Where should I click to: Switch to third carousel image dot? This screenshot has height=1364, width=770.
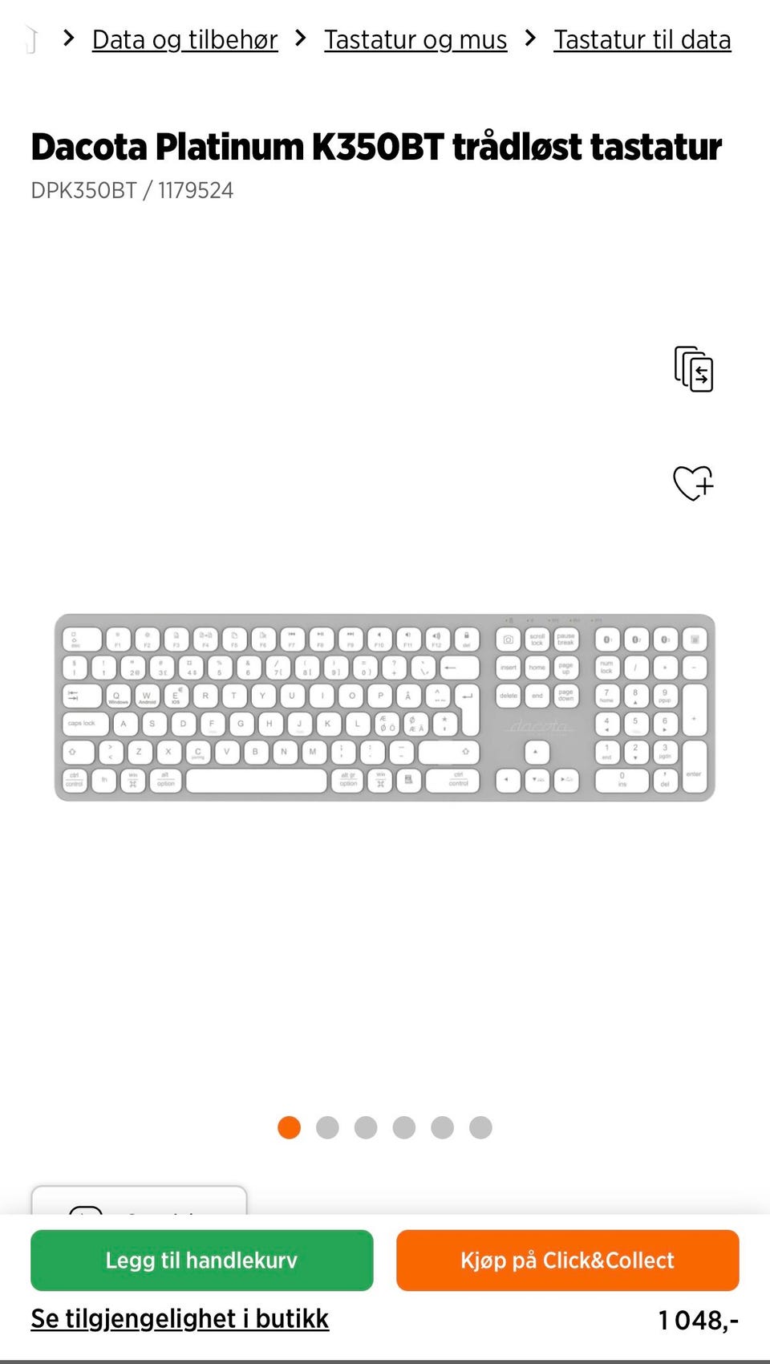coord(366,1127)
